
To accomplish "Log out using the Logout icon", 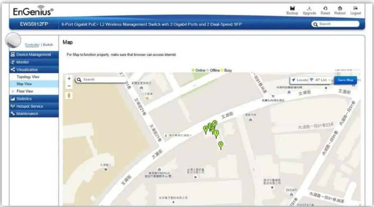I will pos(355,11).
